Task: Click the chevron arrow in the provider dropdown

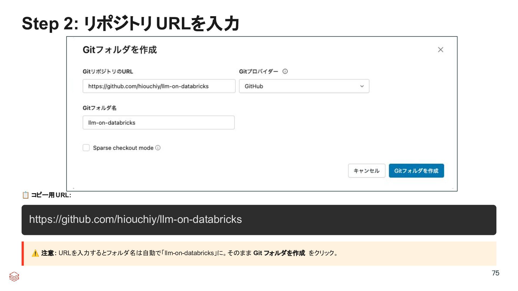Action: point(362,86)
